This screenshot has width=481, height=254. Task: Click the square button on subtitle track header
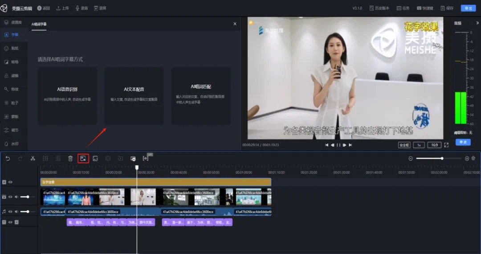16,222
